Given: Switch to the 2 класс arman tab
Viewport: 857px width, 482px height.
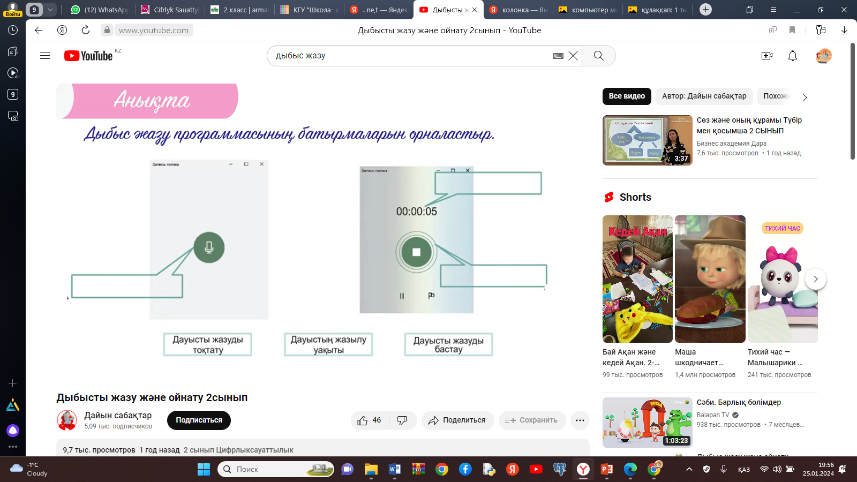Looking at the screenshot, I should [x=239, y=10].
